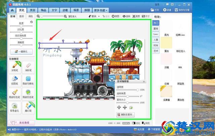Open the 人像 effects category tab
The height and width of the screenshot is (136, 215).
(x=156, y=40)
